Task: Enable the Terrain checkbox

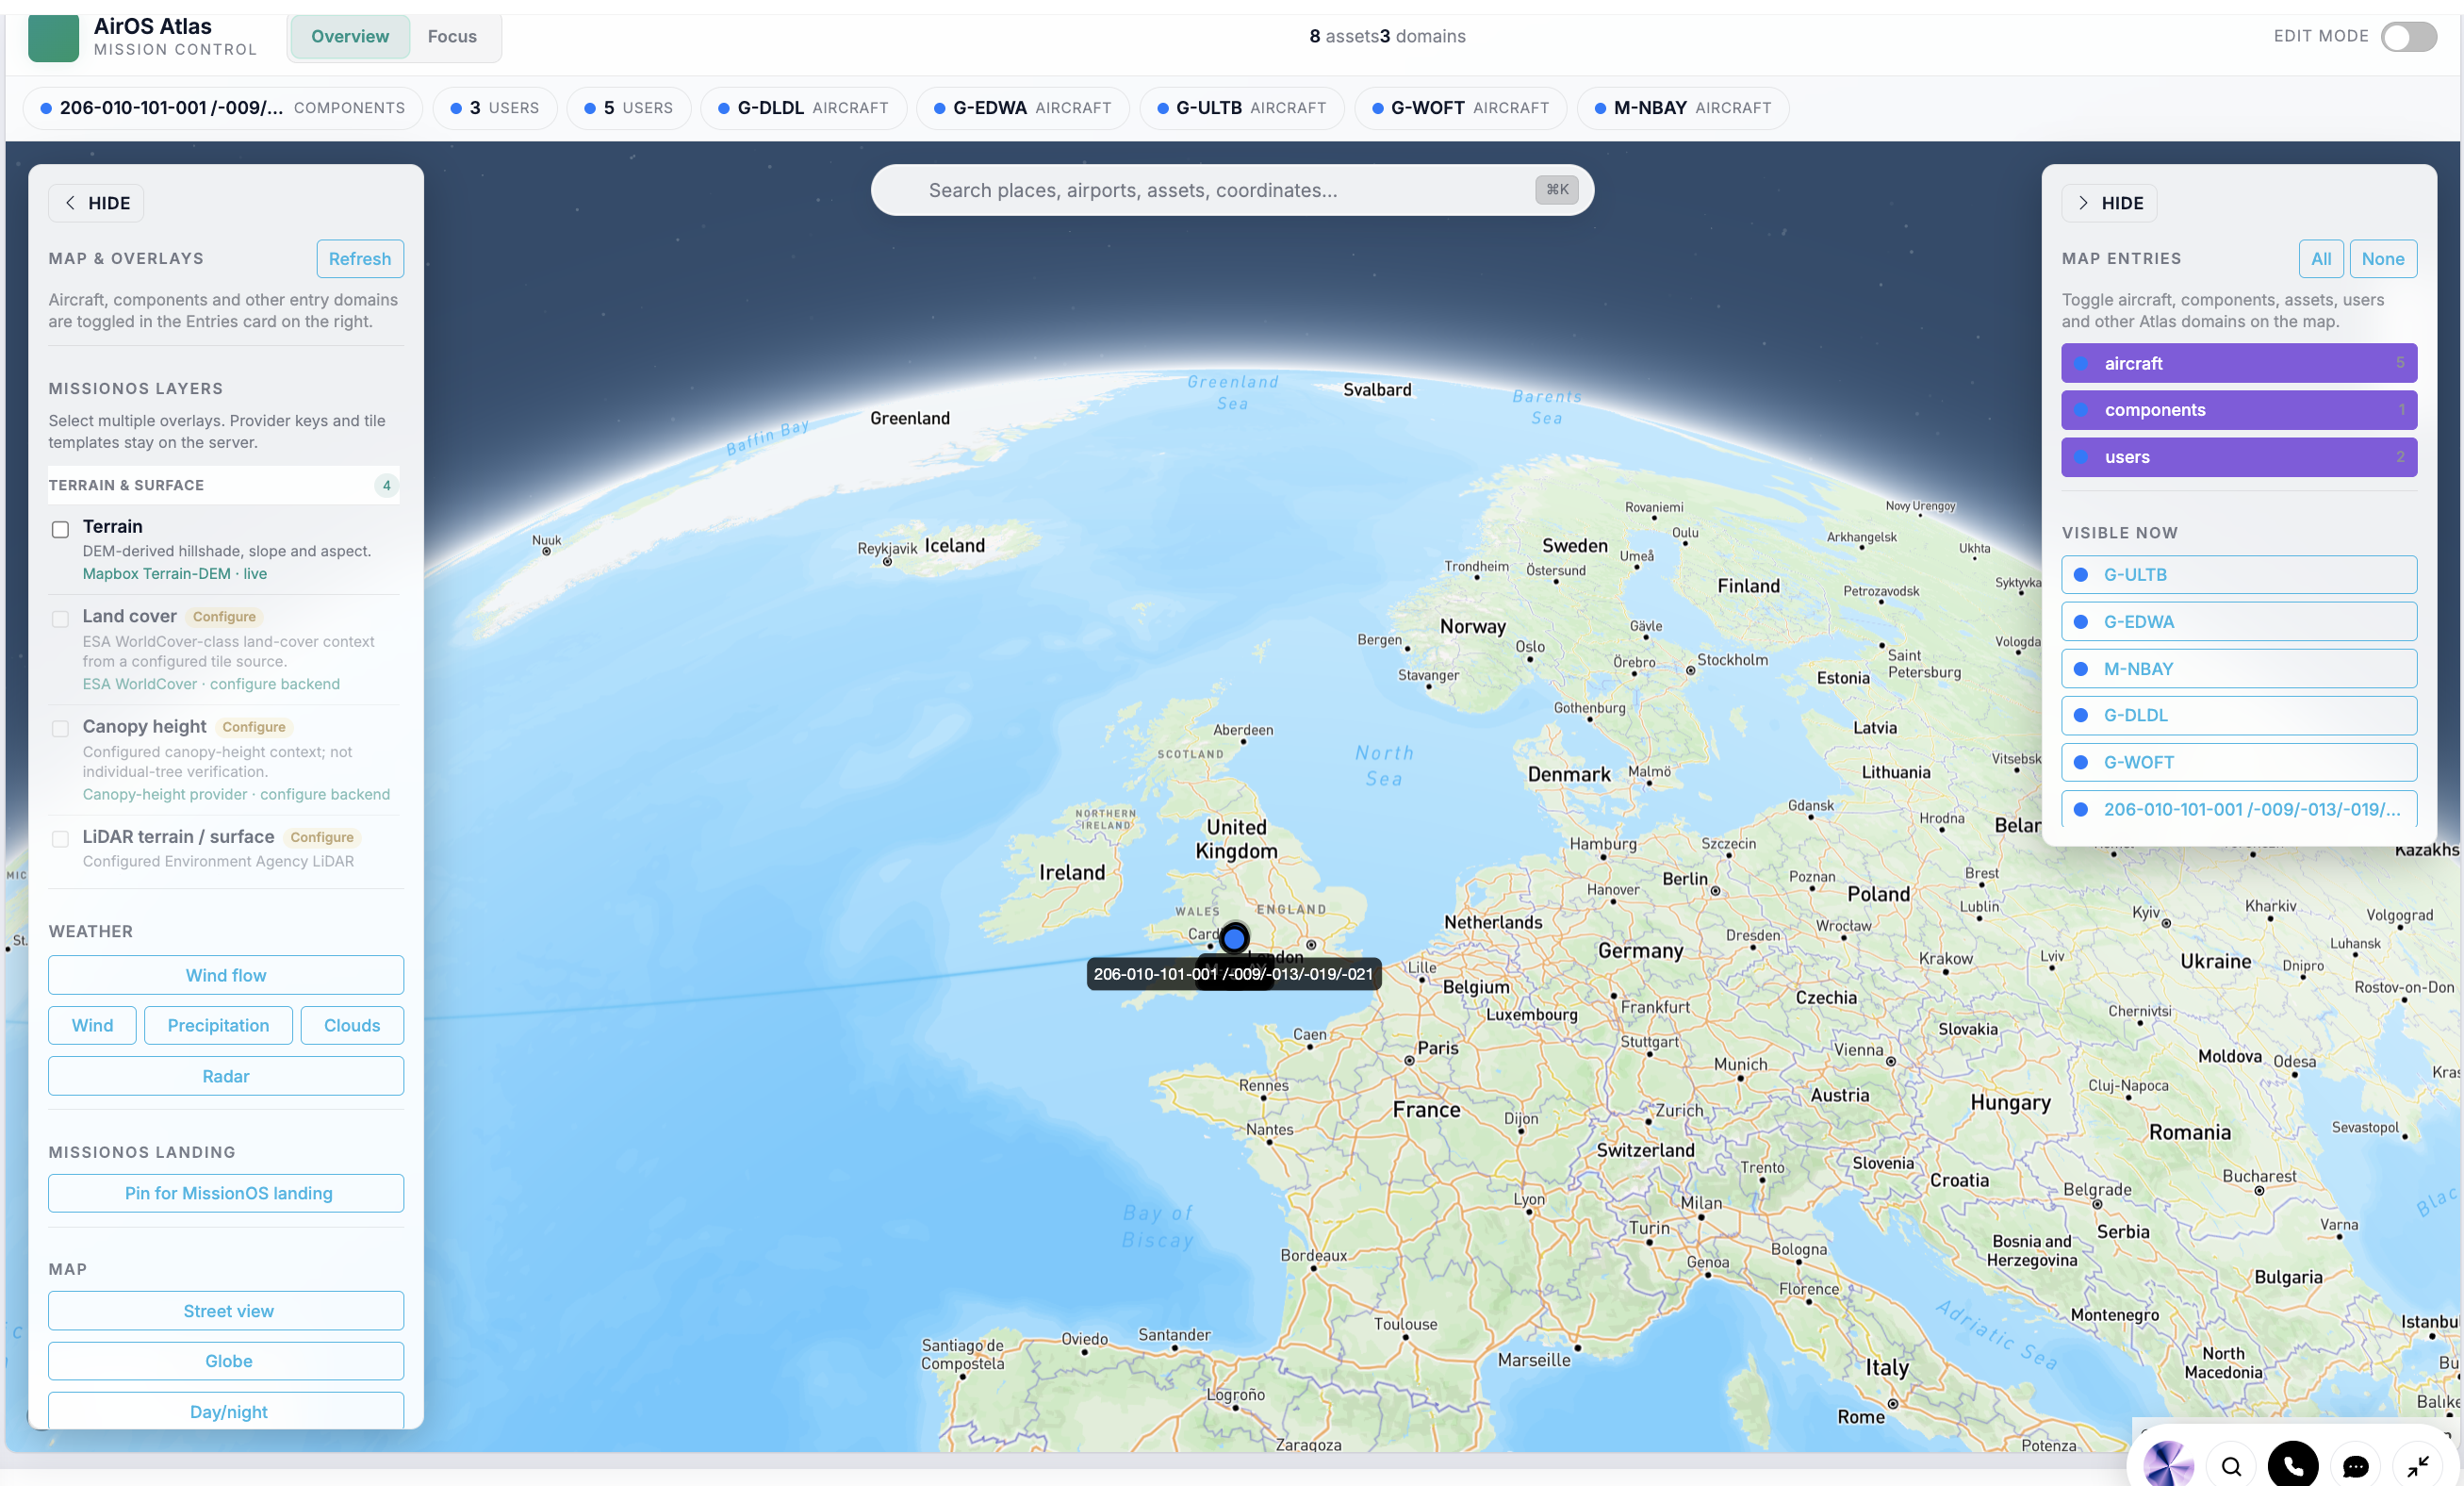Action: coord(61,529)
